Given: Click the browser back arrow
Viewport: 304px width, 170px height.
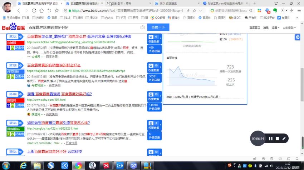Looking at the screenshot, I should point(19,11).
